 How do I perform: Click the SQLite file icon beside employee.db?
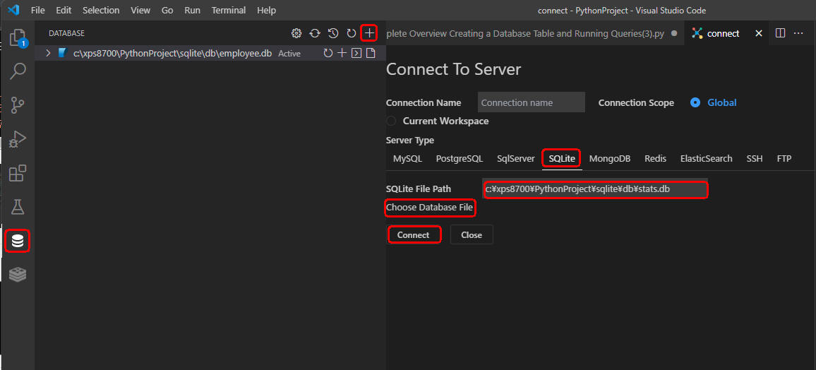tap(63, 53)
